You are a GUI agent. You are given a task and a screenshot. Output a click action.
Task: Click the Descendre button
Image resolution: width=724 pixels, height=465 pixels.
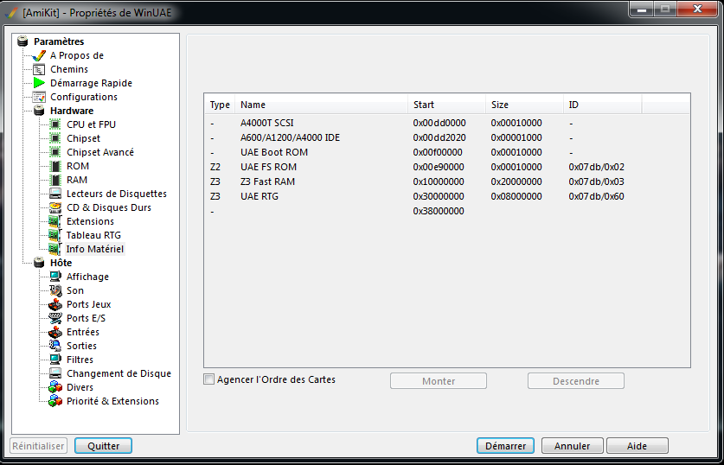[576, 381]
